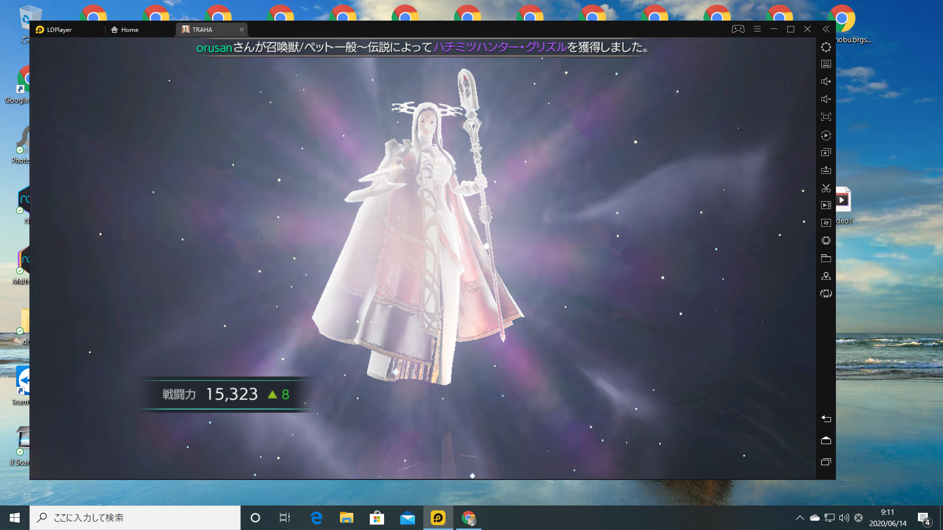This screenshot has height=530, width=943.
Task: Start video recorder icon in sidebar
Action: point(826,205)
